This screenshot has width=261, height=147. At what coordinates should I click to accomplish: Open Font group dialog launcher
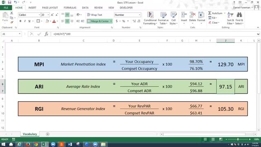(x=58, y=27)
